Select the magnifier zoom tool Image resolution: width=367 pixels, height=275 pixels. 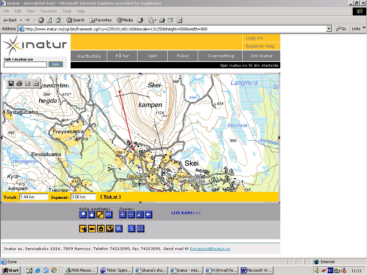[x=83, y=215]
